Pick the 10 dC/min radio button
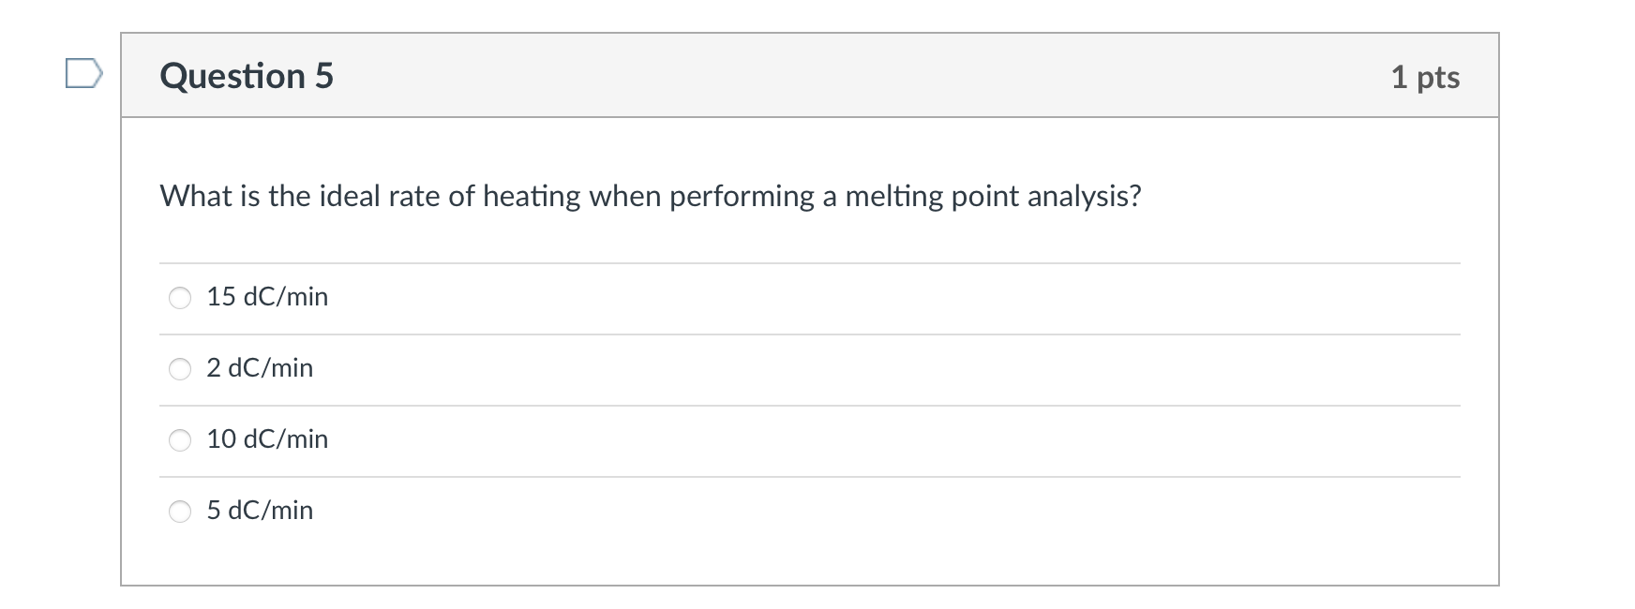 coord(180,440)
